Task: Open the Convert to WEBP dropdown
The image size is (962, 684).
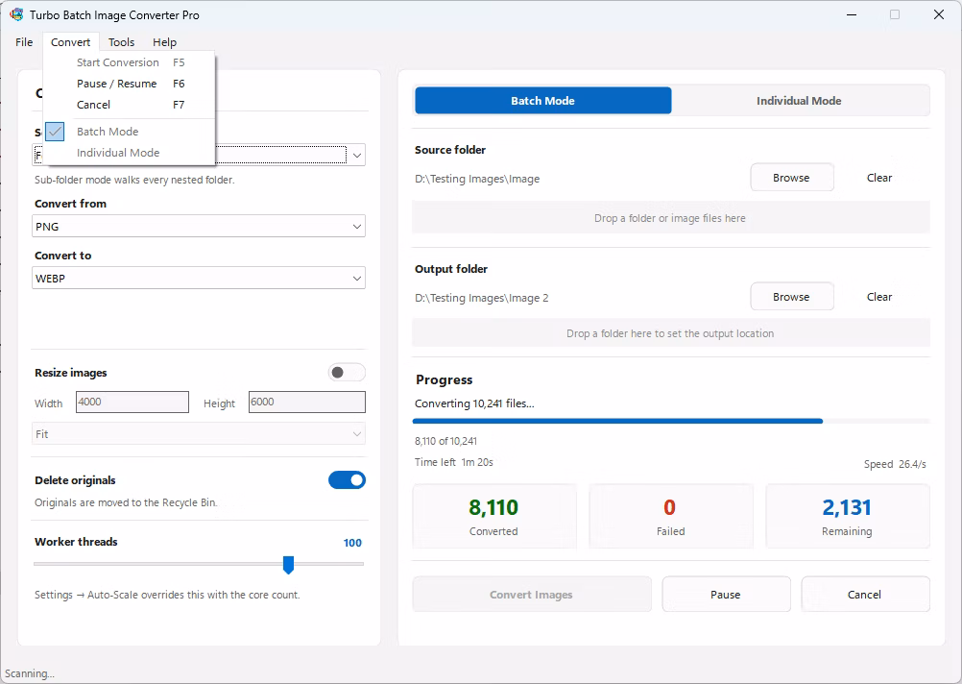Action: (199, 279)
